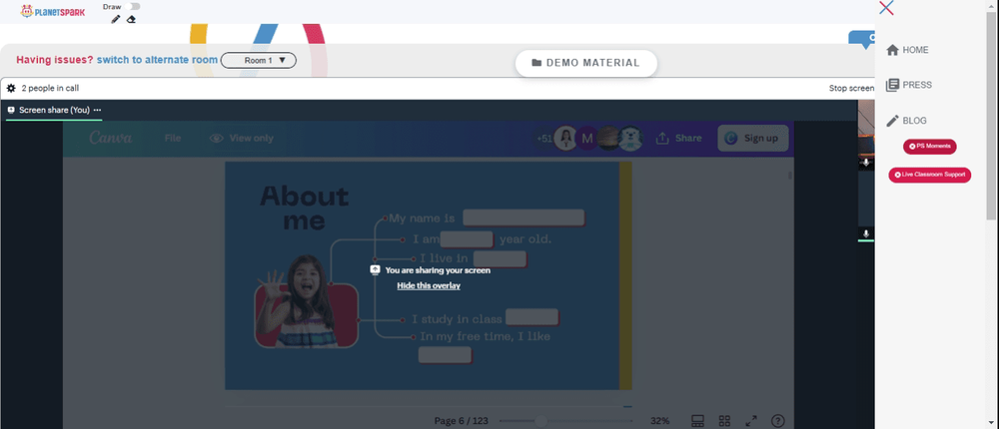Image resolution: width=999 pixels, height=429 pixels.
Task: Click the Canva logo
Action: point(111,138)
